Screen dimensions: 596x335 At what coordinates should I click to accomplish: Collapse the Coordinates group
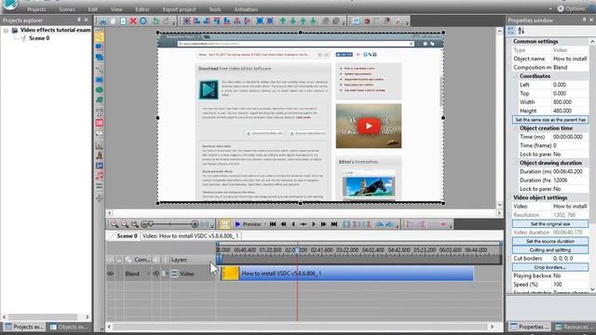point(516,76)
